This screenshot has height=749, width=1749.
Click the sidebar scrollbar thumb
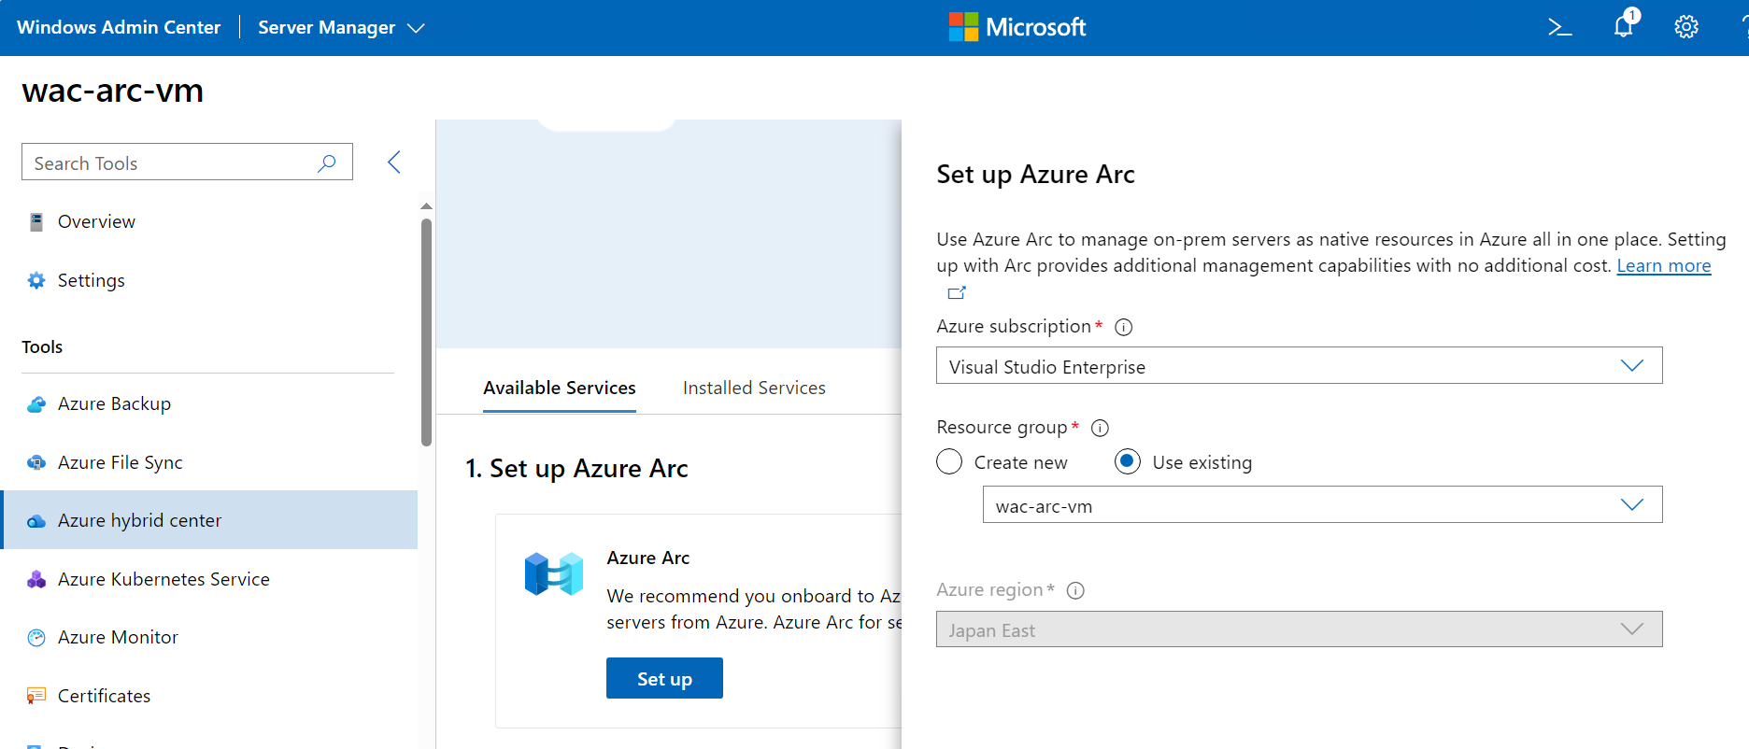[426, 332]
